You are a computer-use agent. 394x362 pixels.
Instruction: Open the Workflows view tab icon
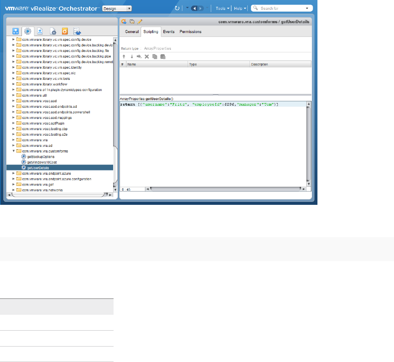click(x=15, y=31)
